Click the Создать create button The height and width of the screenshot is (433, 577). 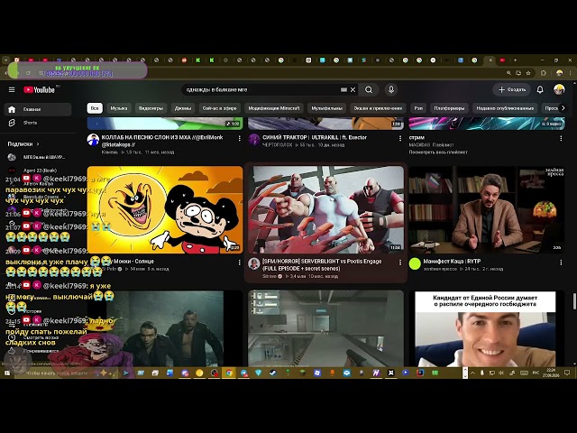[x=512, y=89]
